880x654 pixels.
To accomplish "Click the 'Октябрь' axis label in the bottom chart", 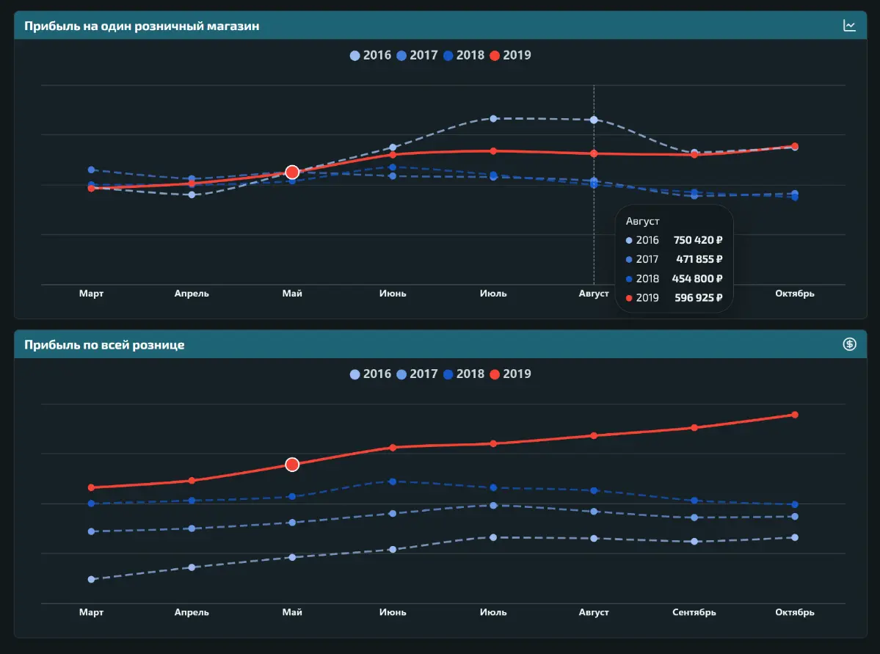I will 795,612.
